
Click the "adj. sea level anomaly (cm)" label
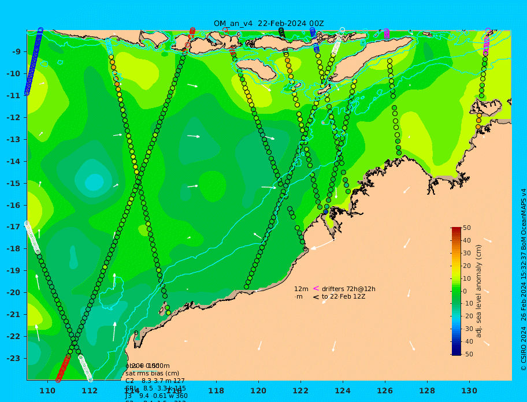point(478,291)
